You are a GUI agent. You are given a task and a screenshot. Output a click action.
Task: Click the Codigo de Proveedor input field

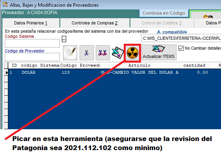tap(32, 57)
